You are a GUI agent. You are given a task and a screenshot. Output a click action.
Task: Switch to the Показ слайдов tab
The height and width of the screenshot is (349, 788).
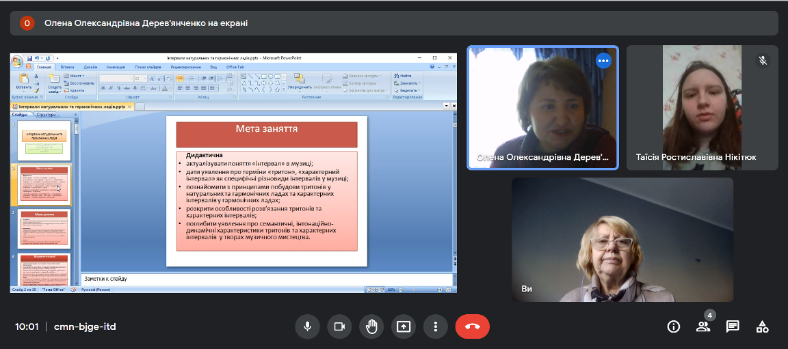(x=148, y=67)
